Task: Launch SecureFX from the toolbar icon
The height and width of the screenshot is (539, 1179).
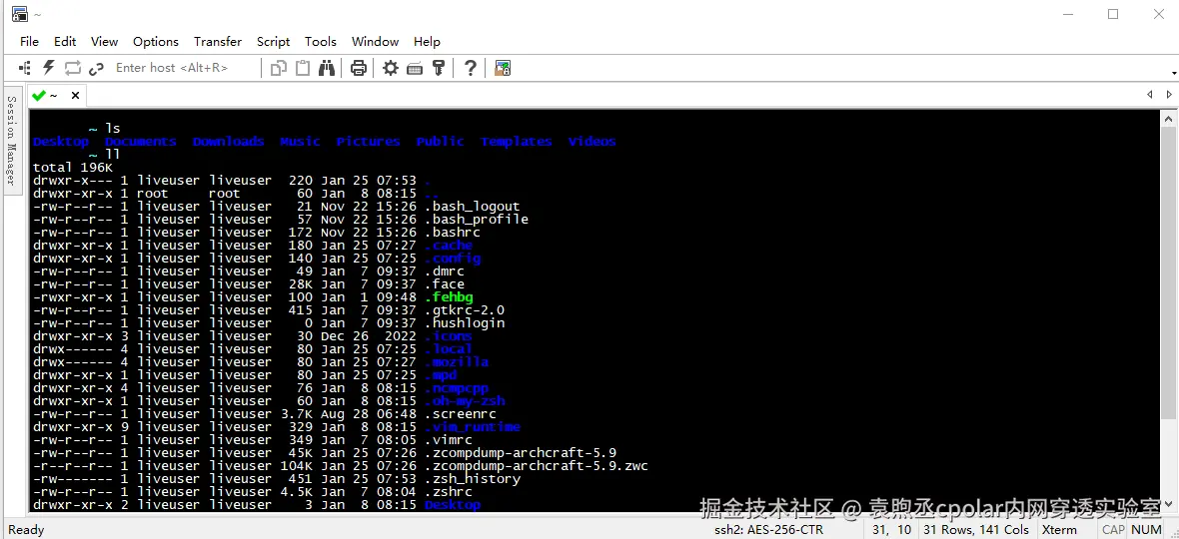Action: (503, 68)
